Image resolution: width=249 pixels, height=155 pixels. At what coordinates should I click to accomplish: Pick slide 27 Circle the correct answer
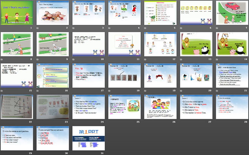(x=195, y=107)
